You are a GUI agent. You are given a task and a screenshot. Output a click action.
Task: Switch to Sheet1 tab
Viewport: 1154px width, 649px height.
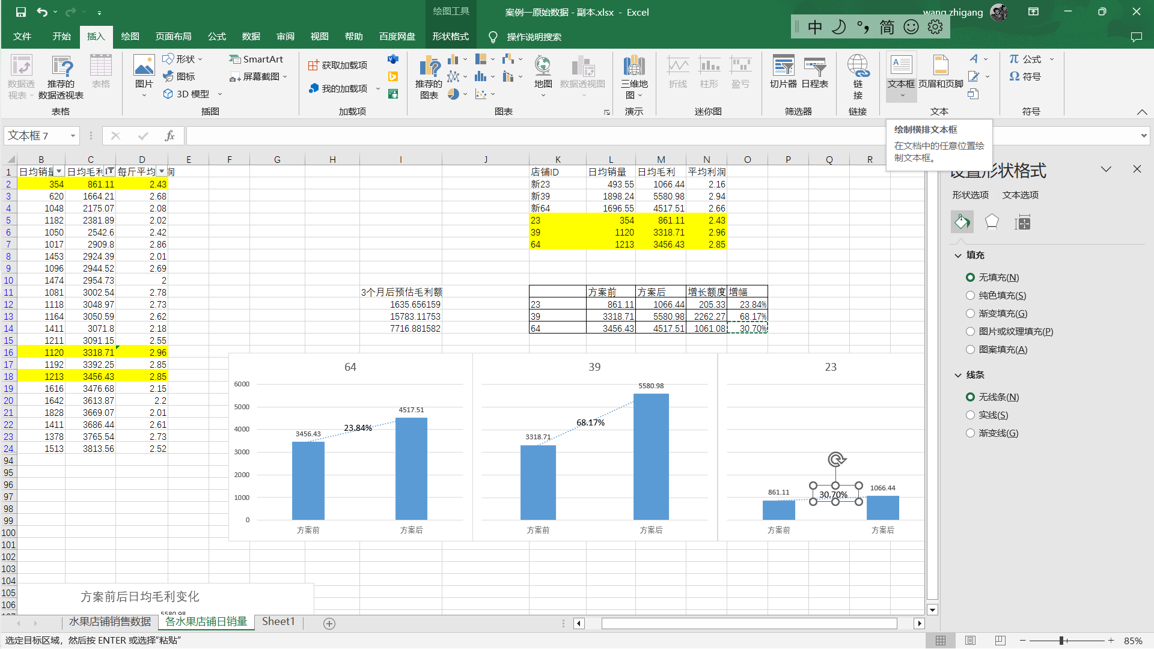278,622
